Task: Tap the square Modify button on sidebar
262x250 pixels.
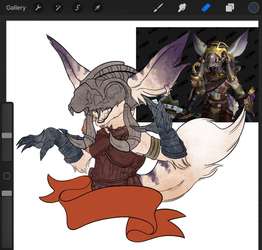Action: click(7, 176)
